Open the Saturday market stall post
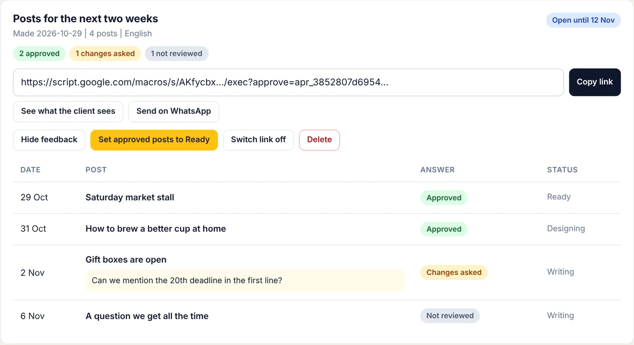Screen dimensions: 634x345 point(130,197)
